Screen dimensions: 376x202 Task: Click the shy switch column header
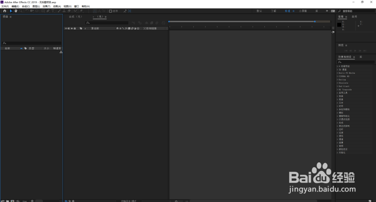[117, 28]
